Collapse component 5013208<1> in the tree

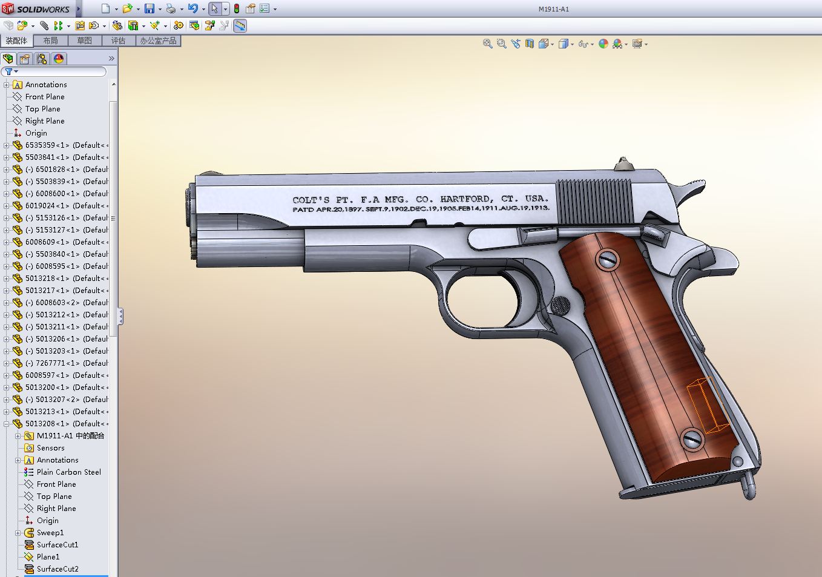tap(7, 424)
